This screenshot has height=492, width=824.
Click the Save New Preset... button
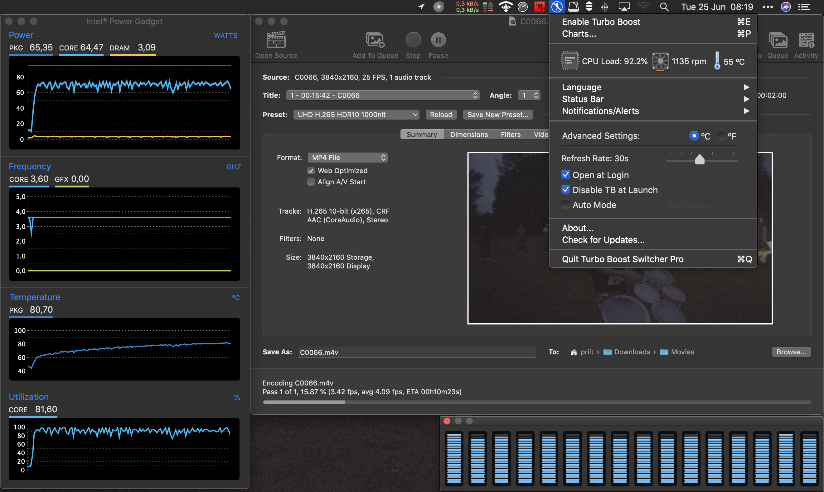(498, 114)
